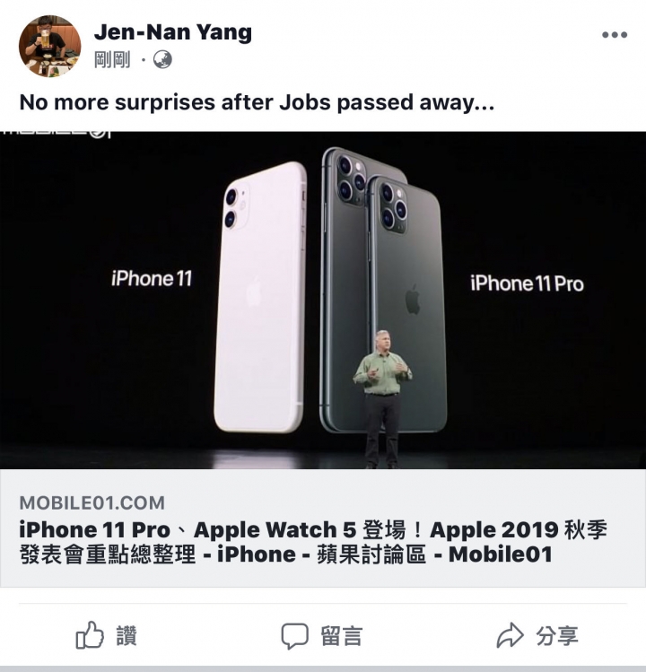Open the Jen-Nan Yang profile name link
Image resolution: width=646 pixels, height=672 pixels.
click(173, 31)
